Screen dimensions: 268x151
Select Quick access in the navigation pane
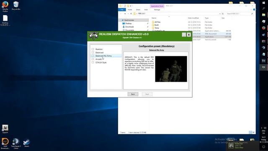(134, 20)
